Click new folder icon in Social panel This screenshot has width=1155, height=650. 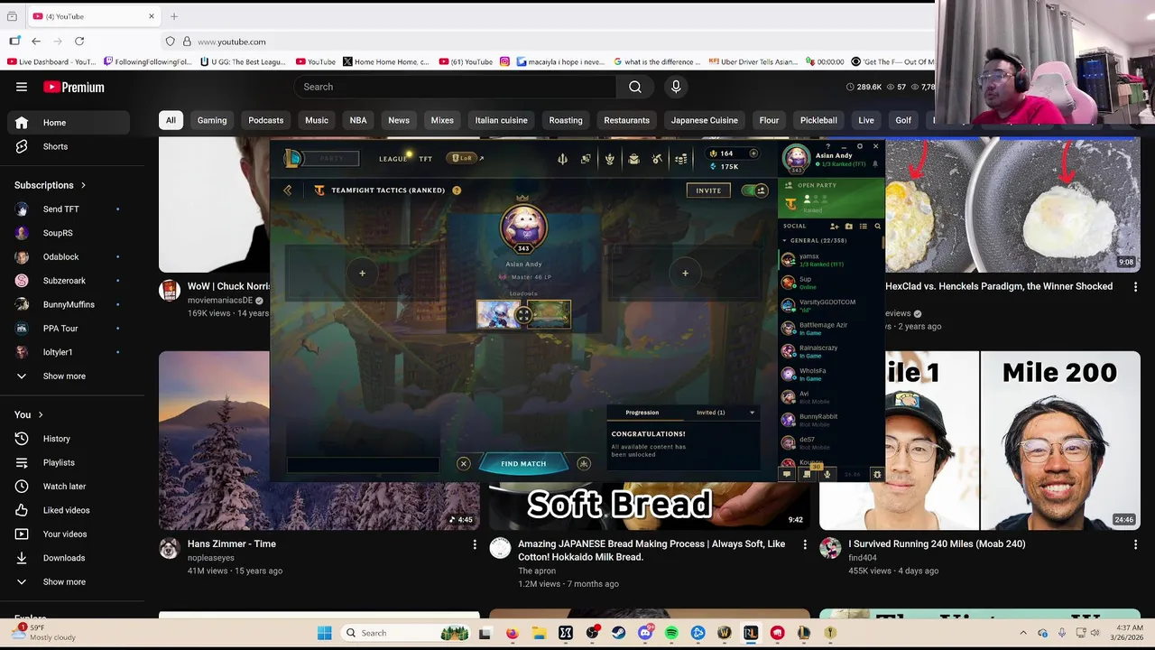(848, 226)
